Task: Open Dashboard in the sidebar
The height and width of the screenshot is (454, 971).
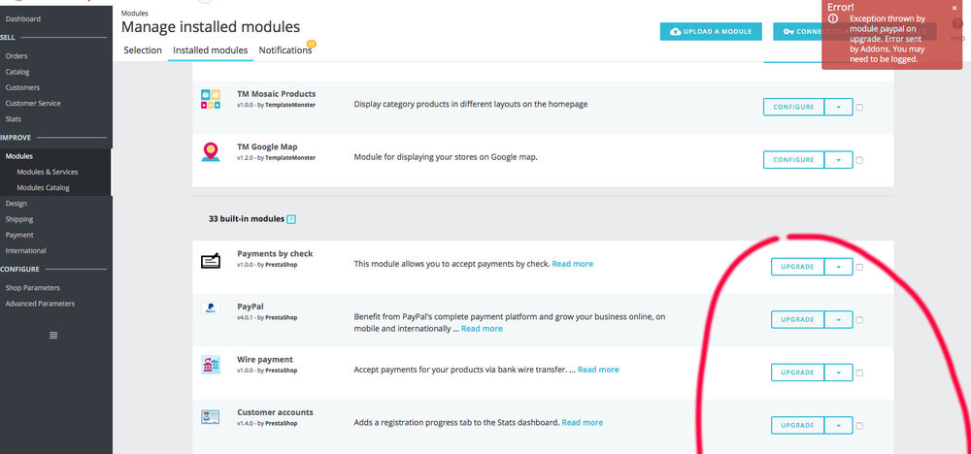Action: click(23, 18)
